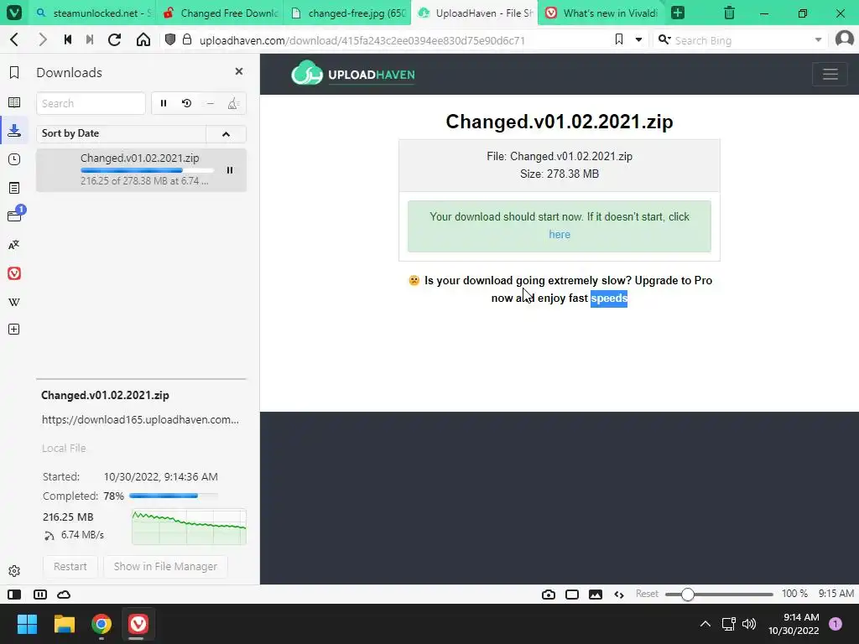
Task: Open the tab tiling button
Action: (40, 595)
